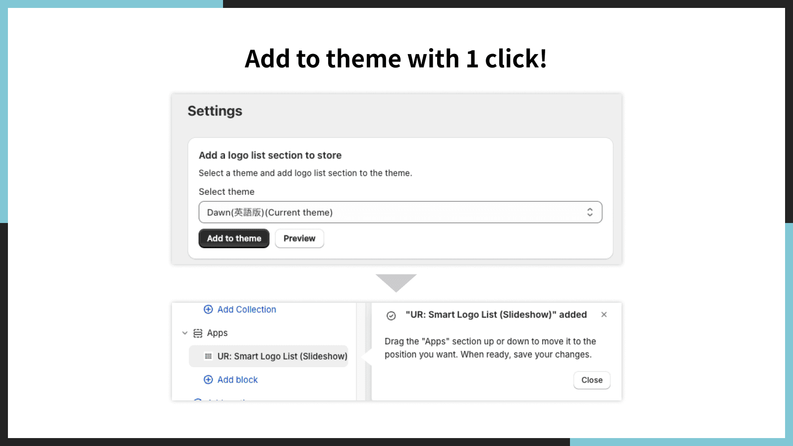Click the Add to theme button
Viewport: 793px width, 446px height.
pos(234,238)
